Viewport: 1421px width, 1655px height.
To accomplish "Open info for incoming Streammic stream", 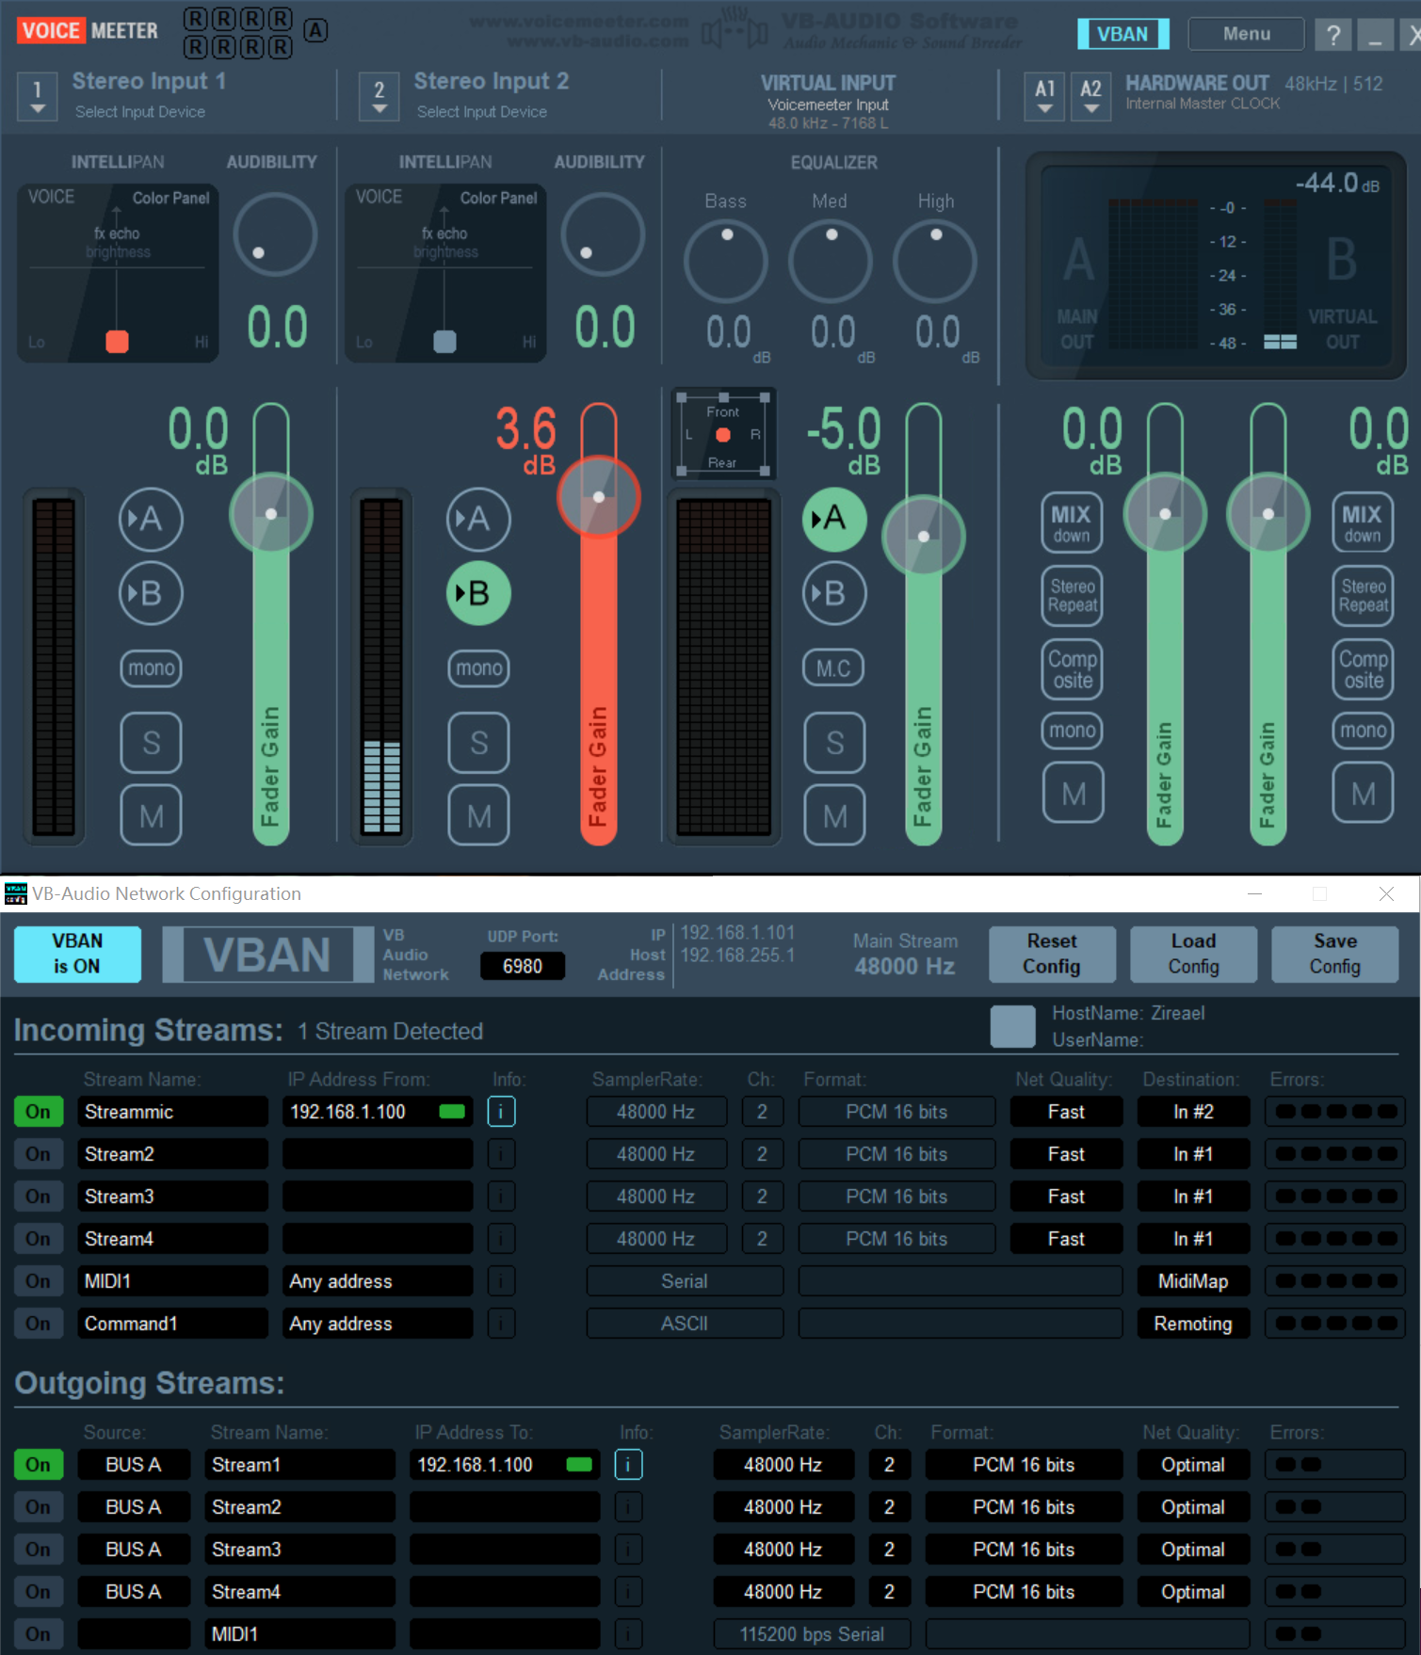I will [501, 1112].
